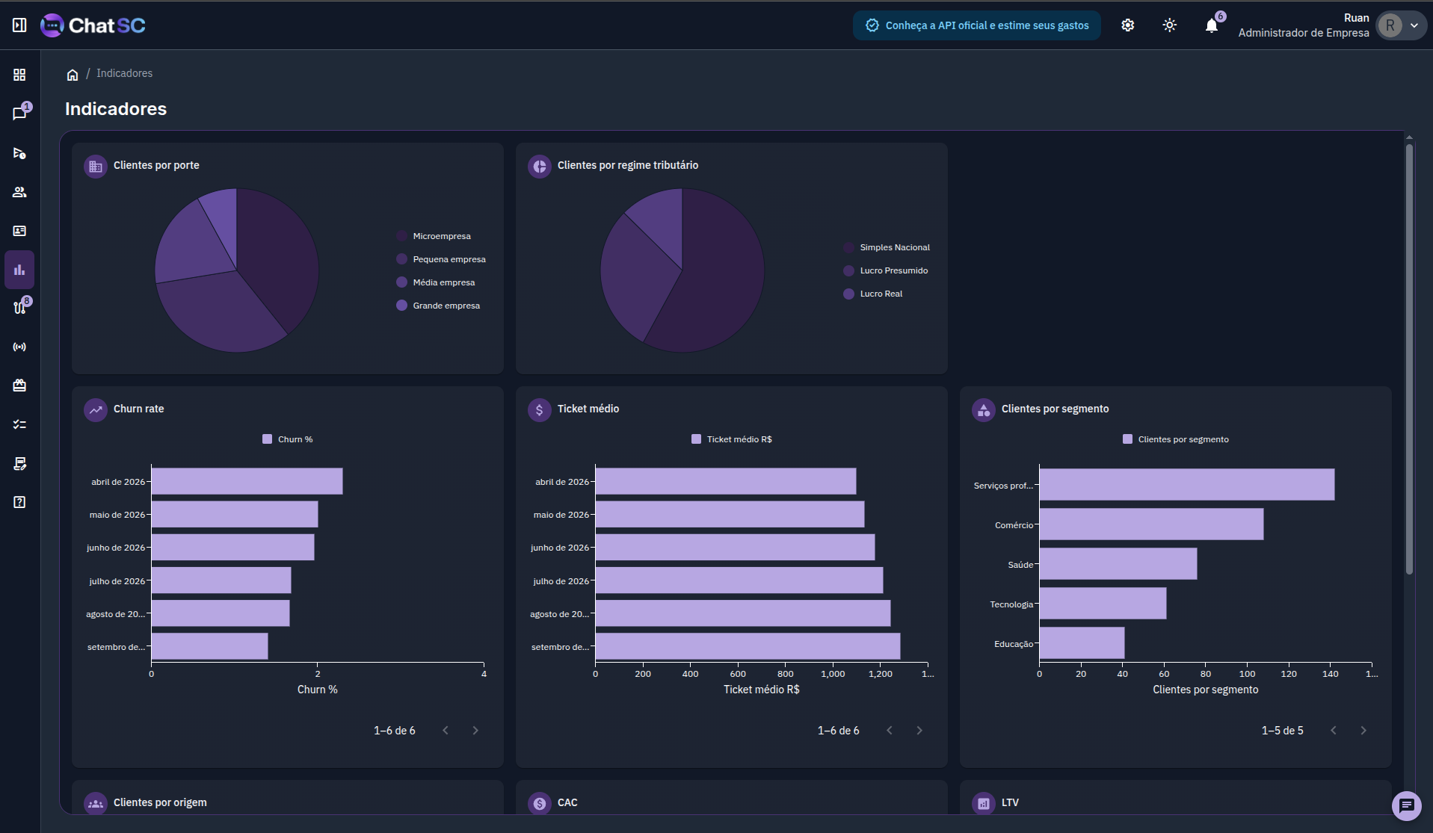Open the document edit icon in sidebar

point(19,463)
